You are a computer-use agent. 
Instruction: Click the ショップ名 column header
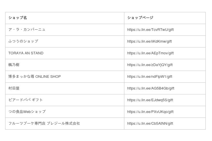point(18,18)
